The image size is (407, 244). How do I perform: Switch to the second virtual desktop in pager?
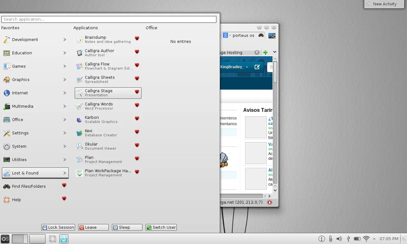point(37,239)
